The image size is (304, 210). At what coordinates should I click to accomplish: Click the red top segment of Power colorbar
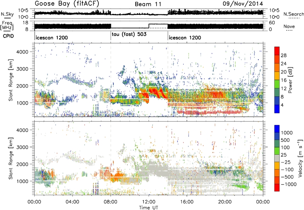coord(277,51)
